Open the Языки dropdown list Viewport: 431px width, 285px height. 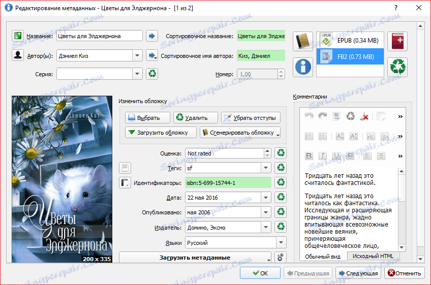281,242
